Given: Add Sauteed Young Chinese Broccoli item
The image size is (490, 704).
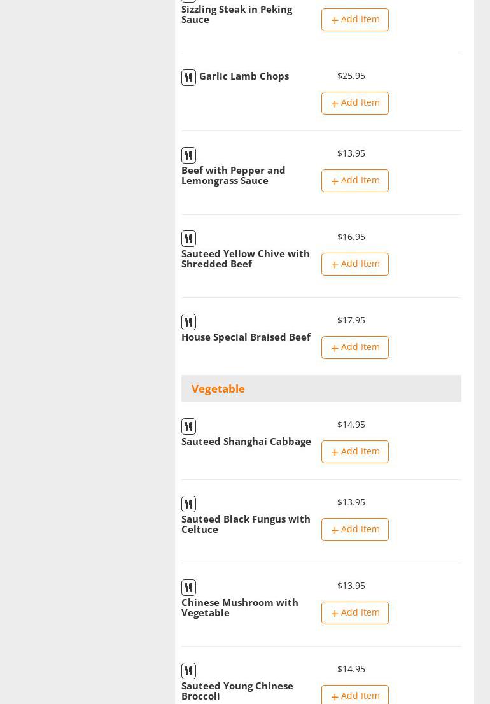Looking at the screenshot, I should click(x=354, y=695).
